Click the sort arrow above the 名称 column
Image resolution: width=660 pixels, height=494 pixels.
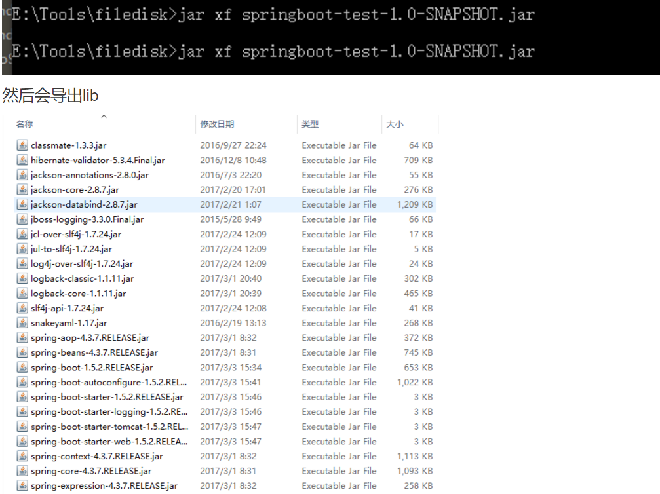click(x=104, y=117)
